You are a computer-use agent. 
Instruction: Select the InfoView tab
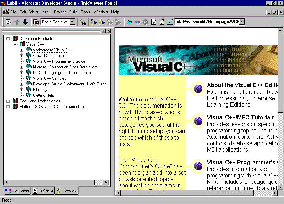pyautogui.click(x=67, y=191)
